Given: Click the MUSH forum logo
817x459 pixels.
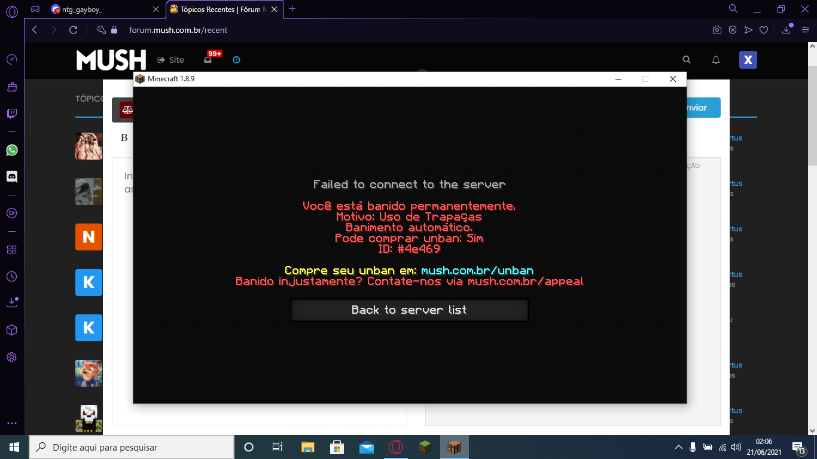Looking at the screenshot, I should click(111, 60).
